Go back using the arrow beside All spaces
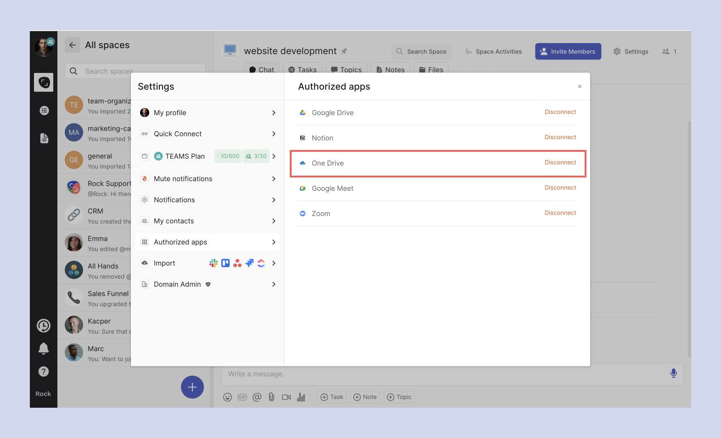 click(x=73, y=45)
